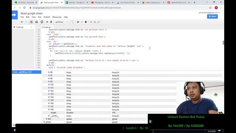Click the Step over debugger icon
This screenshot has width=236, height=133.
(95, 22)
